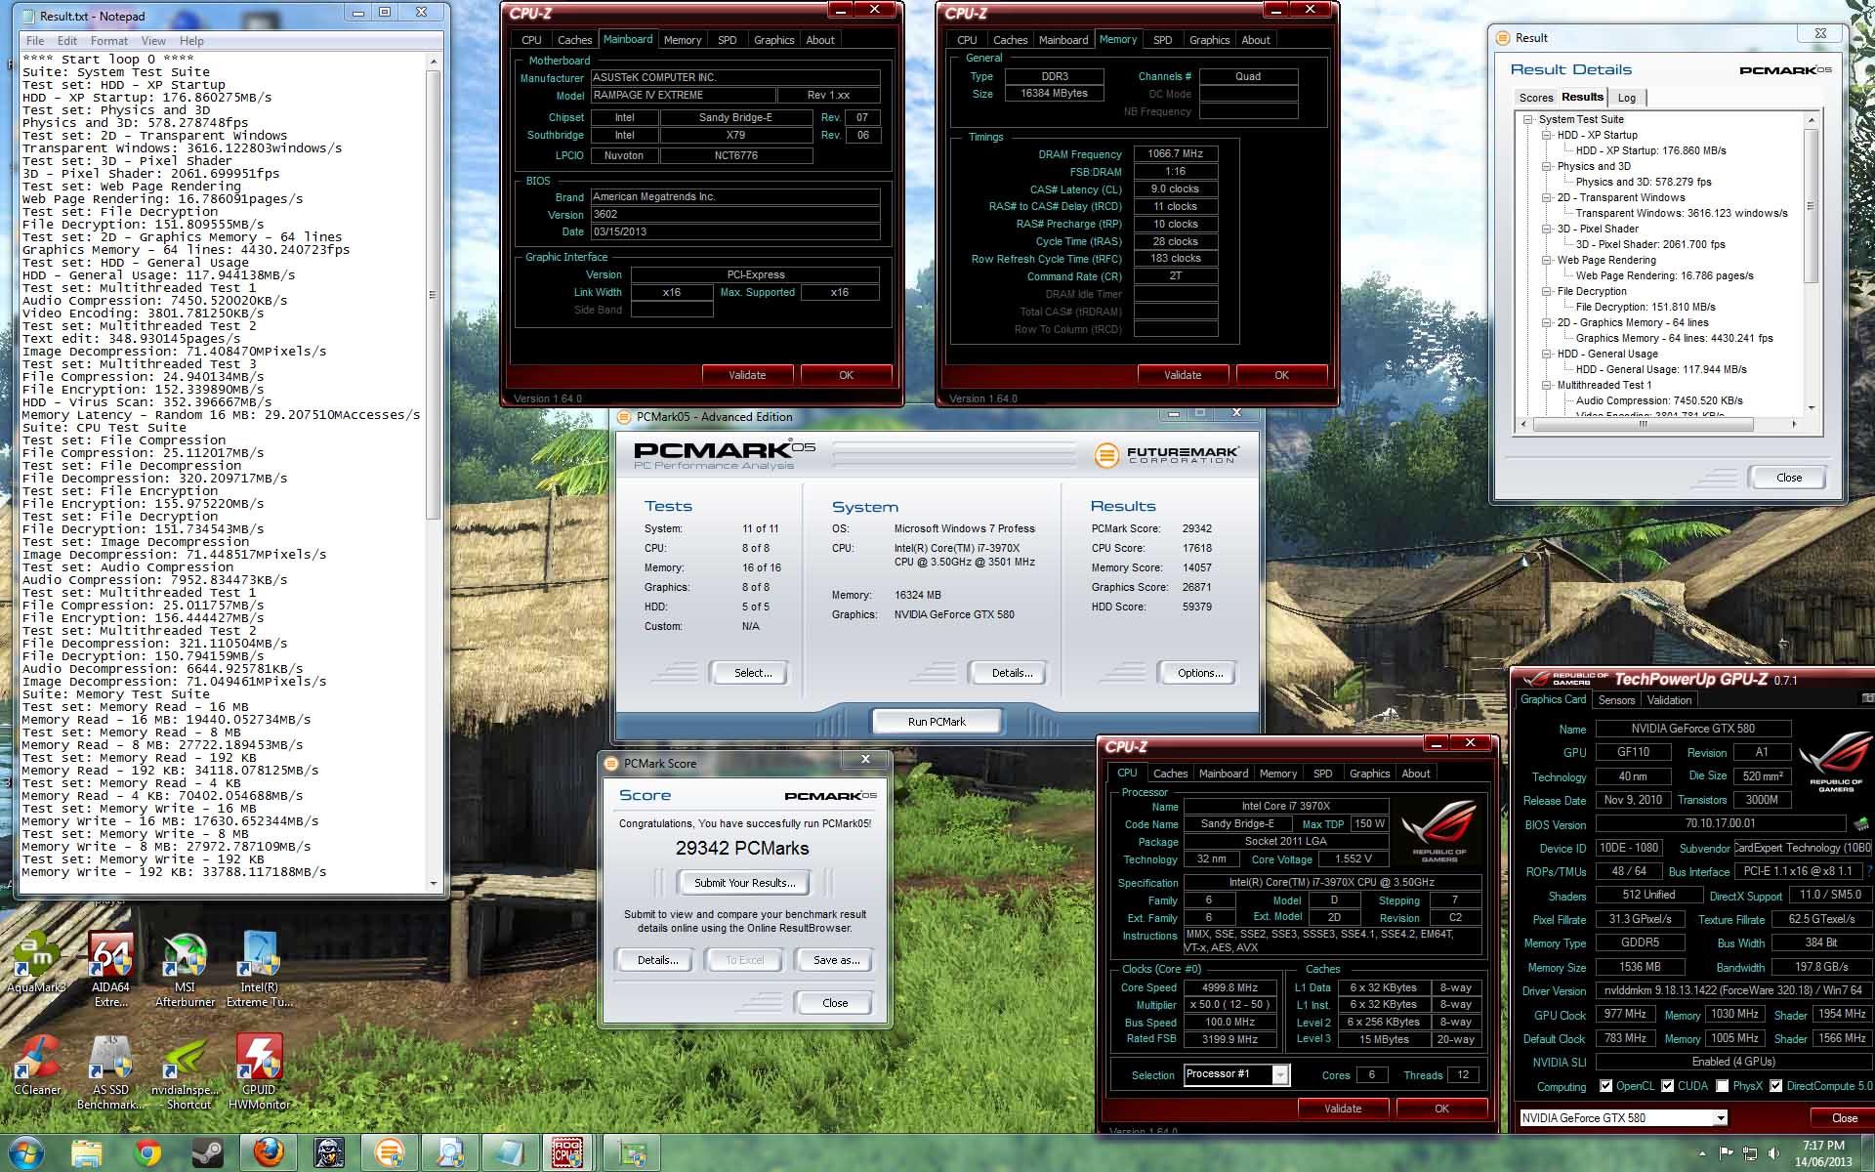This screenshot has width=1875, height=1172.
Task: Enable the PhysX checkbox in GPU-Z
Action: [1722, 1086]
